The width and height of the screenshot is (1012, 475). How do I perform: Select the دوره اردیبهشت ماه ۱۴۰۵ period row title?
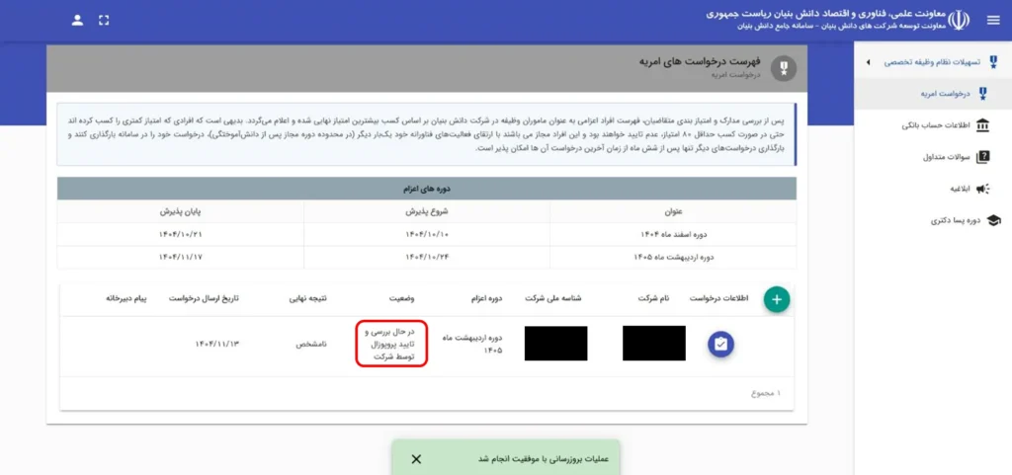point(673,257)
